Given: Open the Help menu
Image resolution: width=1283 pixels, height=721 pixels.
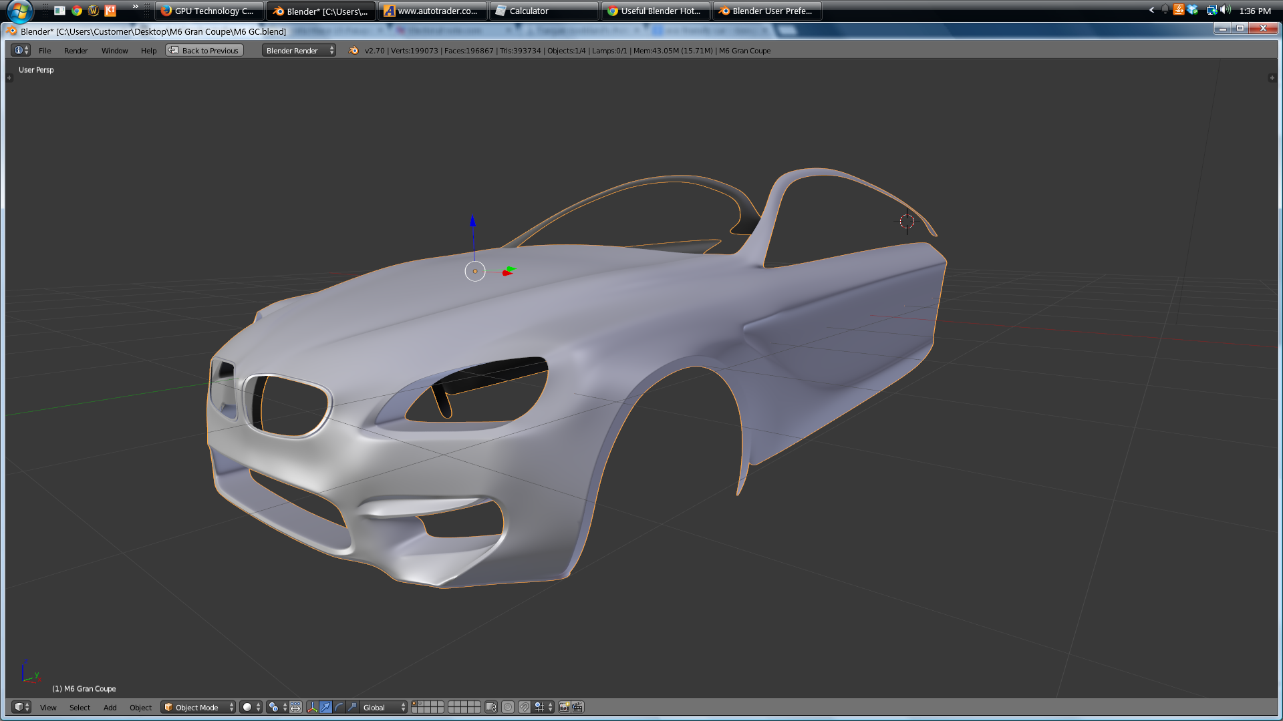Looking at the screenshot, I should [x=148, y=51].
